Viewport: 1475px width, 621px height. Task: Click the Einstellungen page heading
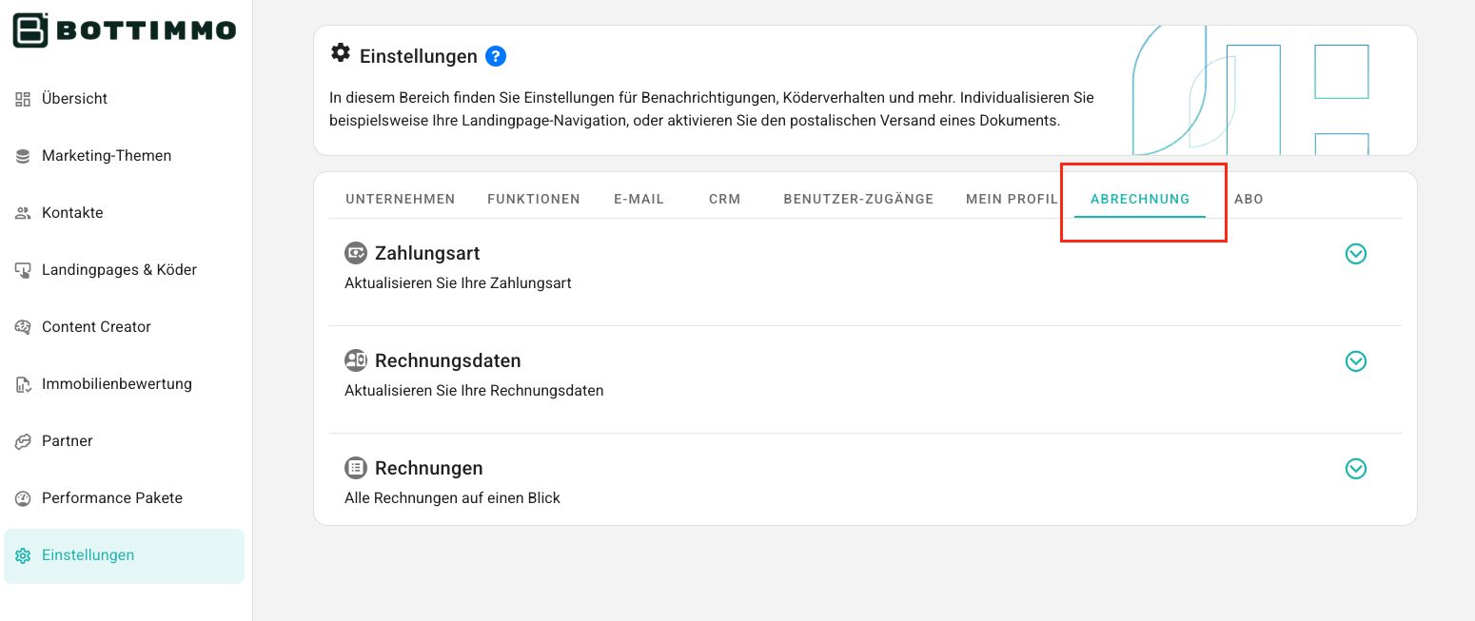point(419,56)
